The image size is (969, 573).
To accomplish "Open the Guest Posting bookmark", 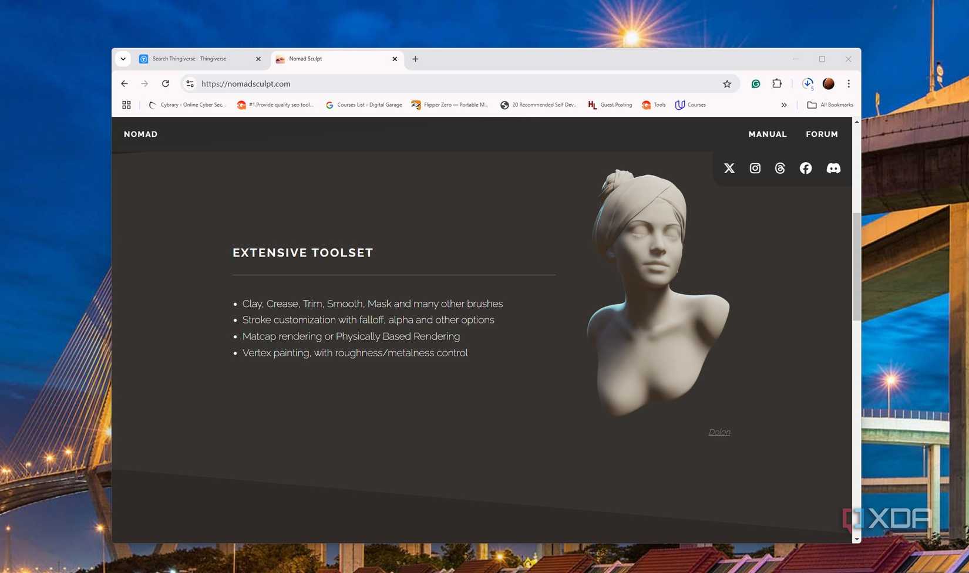I will coord(610,105).
